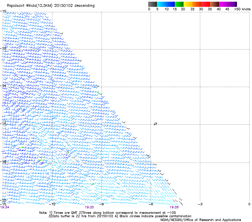
Task: Pick the cyan-to-blue 5-15 knots legend segment
Action: coord(166,4)
